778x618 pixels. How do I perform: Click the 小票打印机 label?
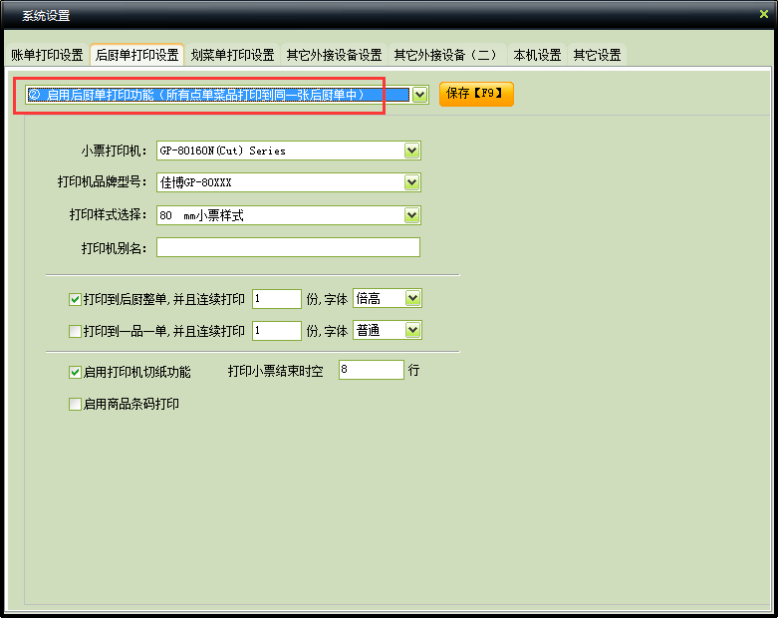click(115, 151)
